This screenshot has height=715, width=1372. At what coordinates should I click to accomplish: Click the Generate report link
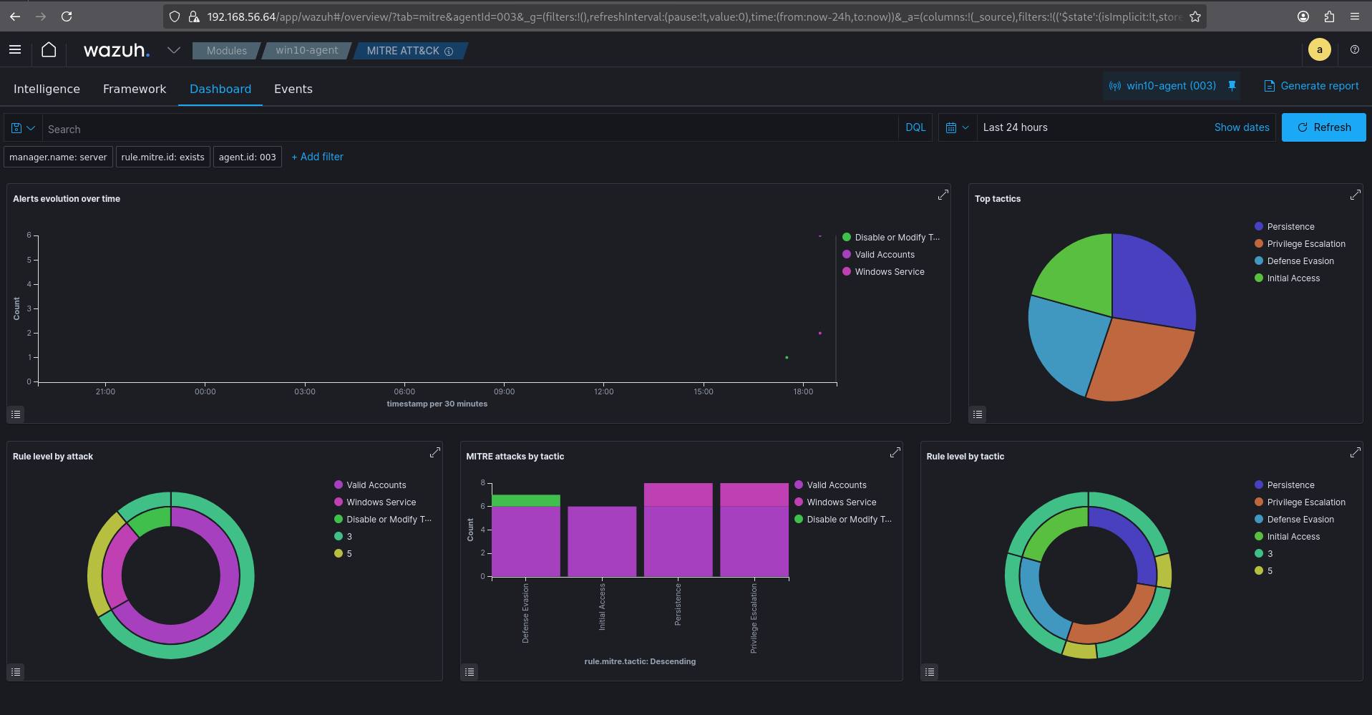click(x=1311, y=86)
